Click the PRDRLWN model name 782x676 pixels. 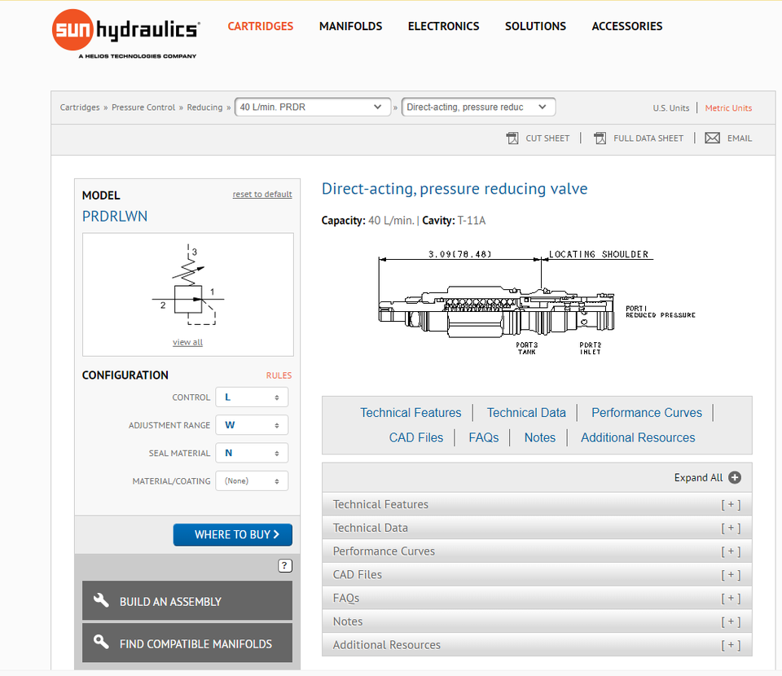click(x=115, y=217)
